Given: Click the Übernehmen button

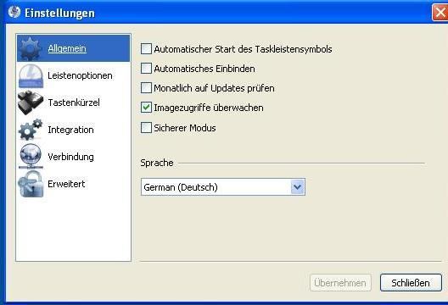Looking at the screenshot, I should 340,283.
